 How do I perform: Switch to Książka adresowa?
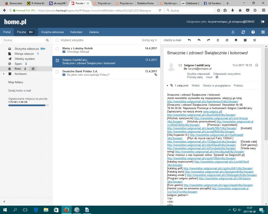tap(52, 32)
